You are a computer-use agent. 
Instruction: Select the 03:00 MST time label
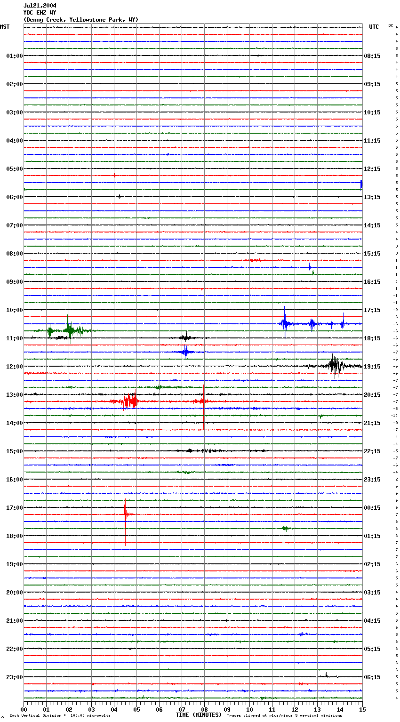[15, 112]
